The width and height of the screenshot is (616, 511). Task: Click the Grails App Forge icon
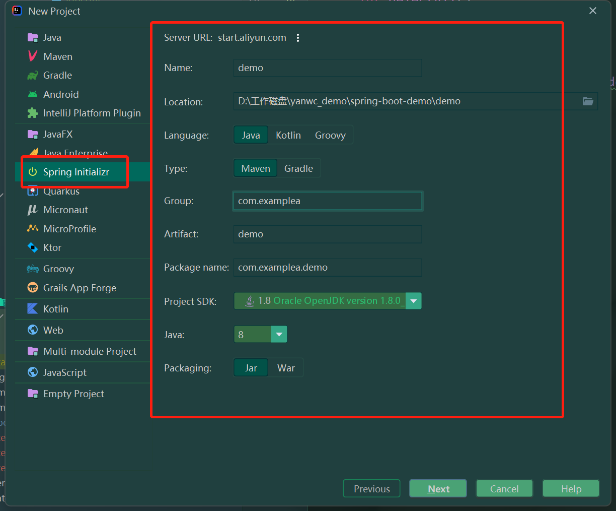click(x=33, y=288)
